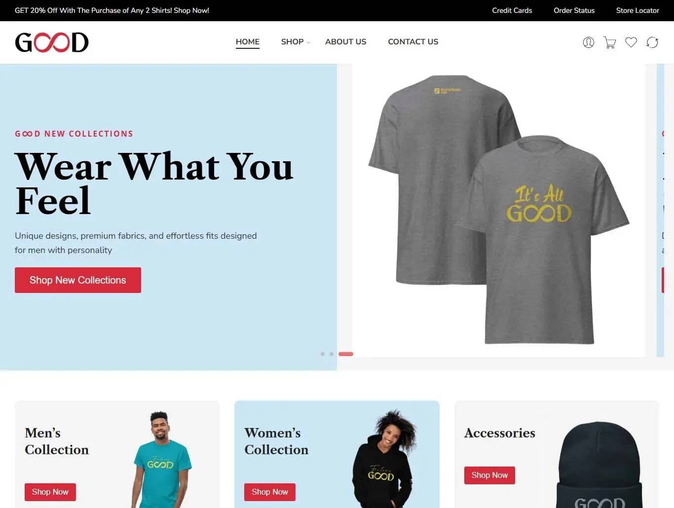Open the Order Status link

click(574, 10)
